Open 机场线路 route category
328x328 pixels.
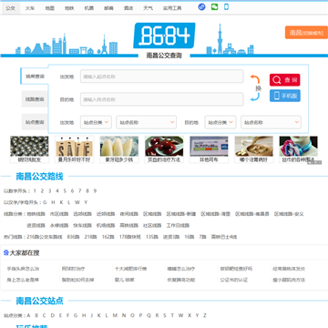click(106, 225)
